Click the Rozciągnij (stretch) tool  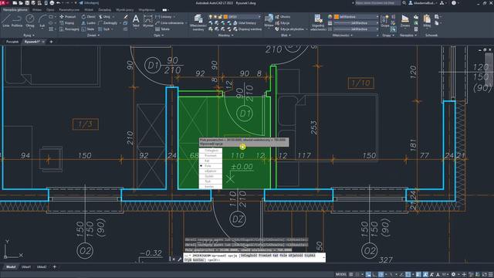point(69,29)
